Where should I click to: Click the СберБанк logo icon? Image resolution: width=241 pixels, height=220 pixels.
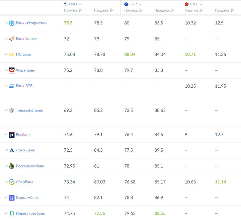click(x=12, y=182)
